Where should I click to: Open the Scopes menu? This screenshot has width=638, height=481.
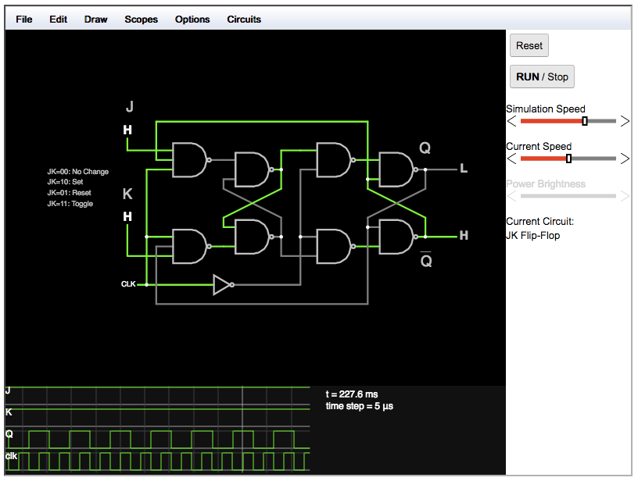click(141, 19)
